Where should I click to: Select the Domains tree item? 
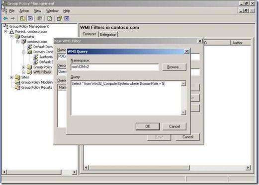pos(28,37)
